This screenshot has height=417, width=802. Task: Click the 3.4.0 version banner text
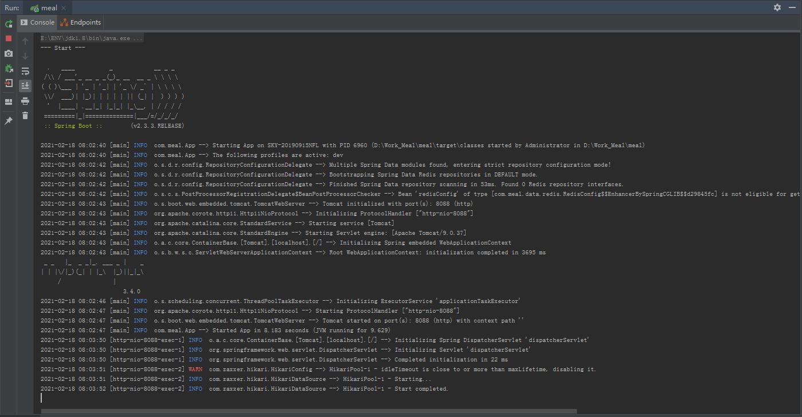pyautogui.click(x=131, y=292)
